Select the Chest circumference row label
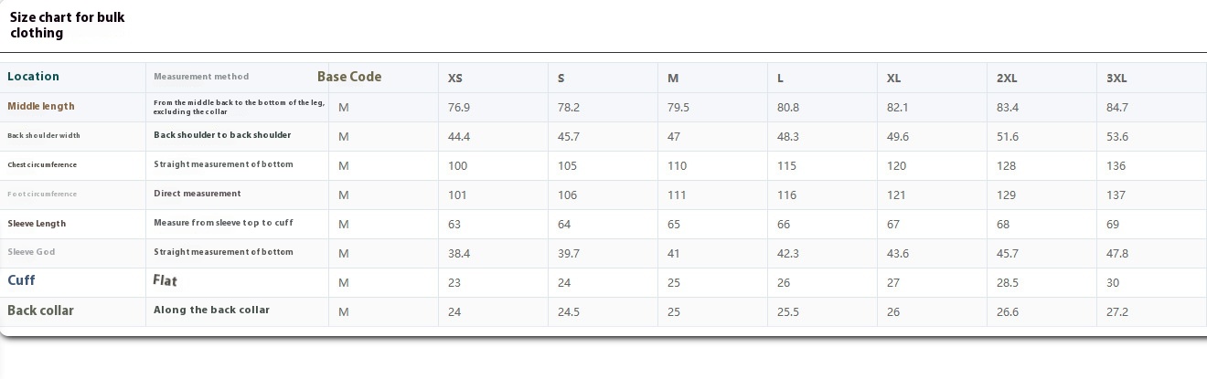 (x=42, y=164)
